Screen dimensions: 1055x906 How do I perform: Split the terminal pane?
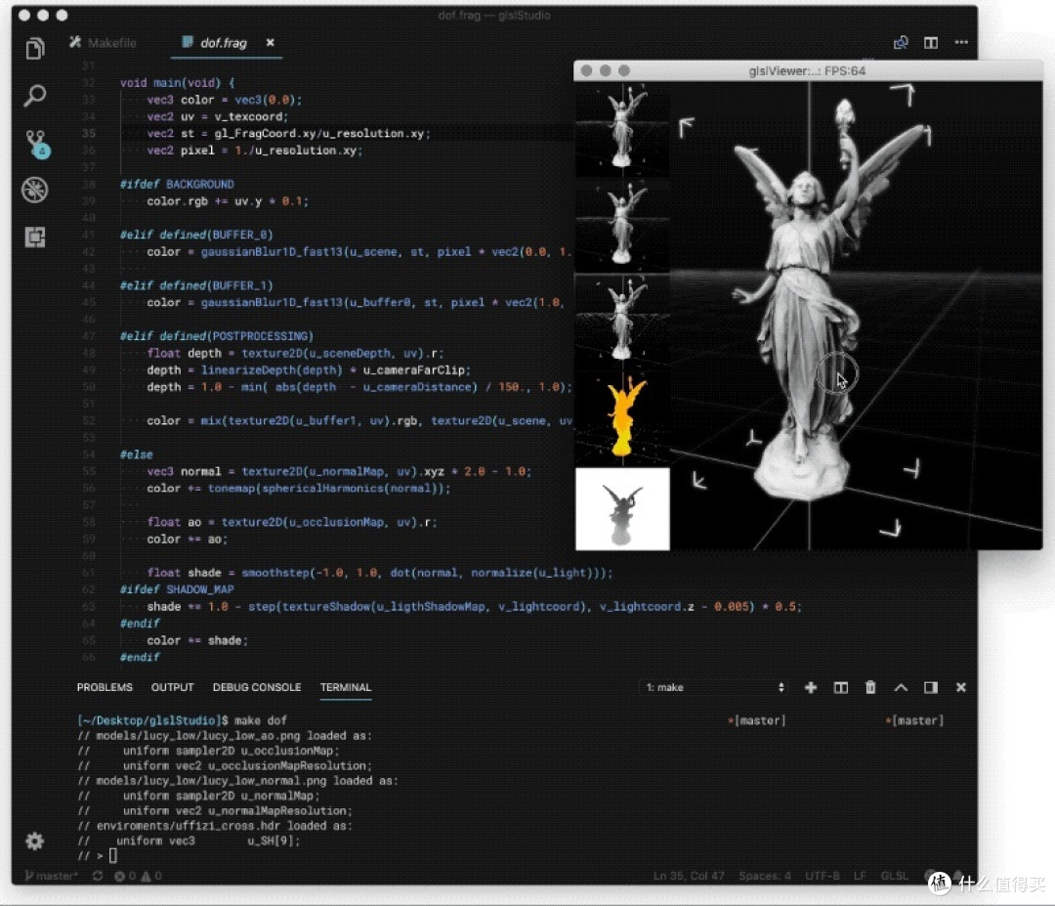[840, 687]
